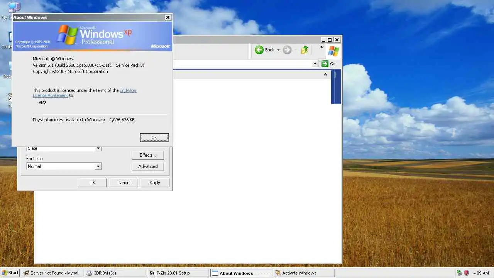The image size is (494, 278).
Task: Click the red security shield tray icon
Action: point(466,273)
